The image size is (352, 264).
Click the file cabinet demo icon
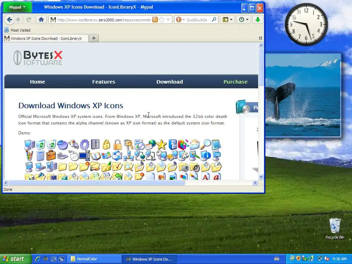pyautogui.click(x=173, y=145)
